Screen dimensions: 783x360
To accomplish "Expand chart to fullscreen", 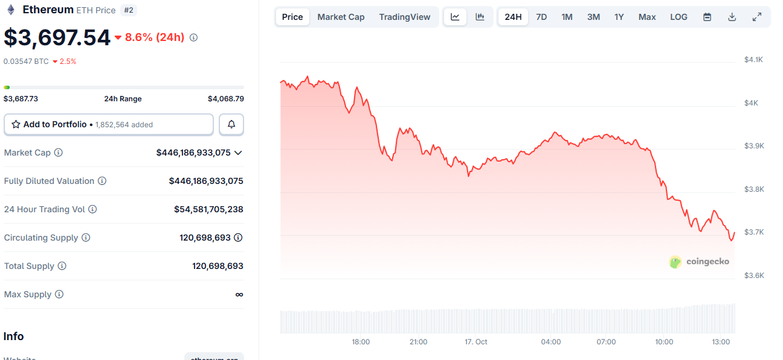I will pos(756,17).
